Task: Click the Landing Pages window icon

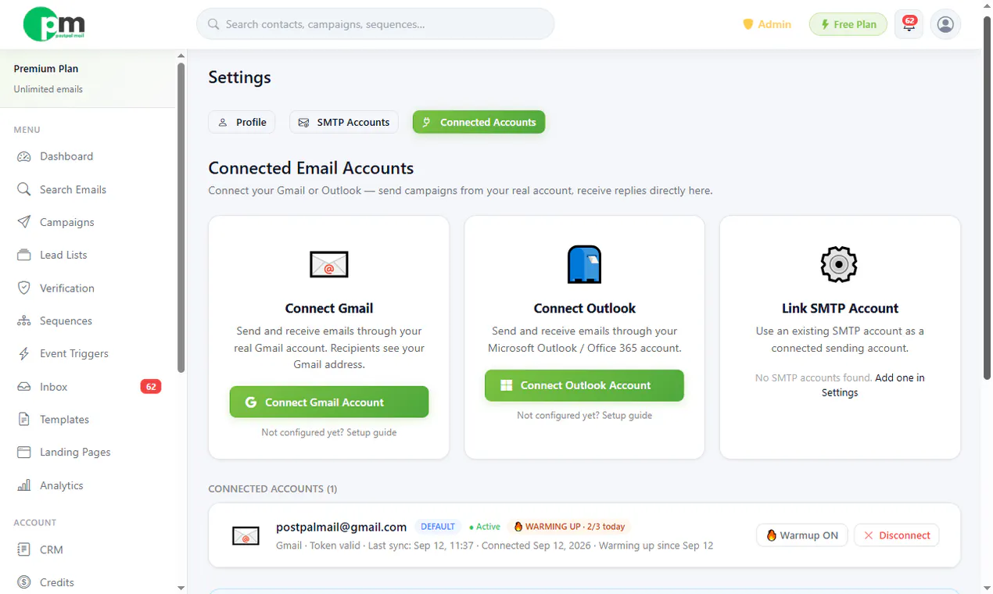Action: 24,452
